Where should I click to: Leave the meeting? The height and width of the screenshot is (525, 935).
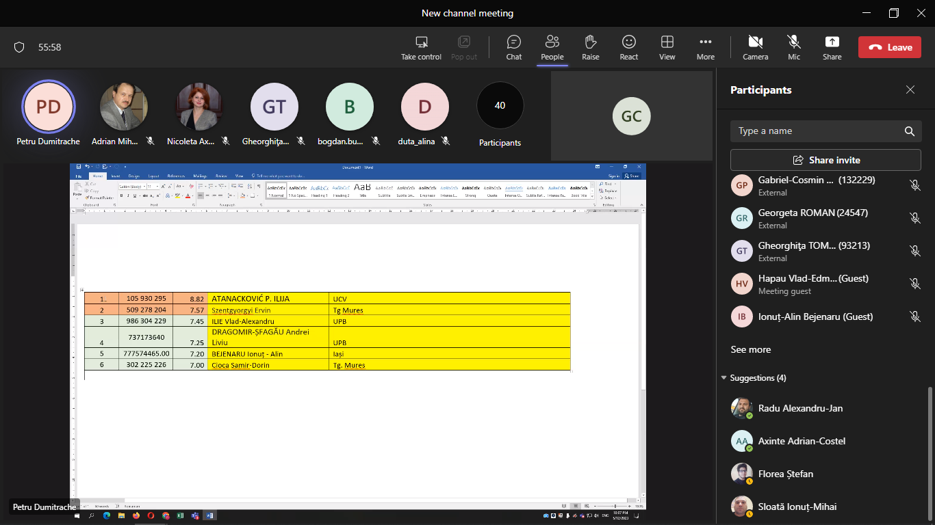[x=889, y=47]
